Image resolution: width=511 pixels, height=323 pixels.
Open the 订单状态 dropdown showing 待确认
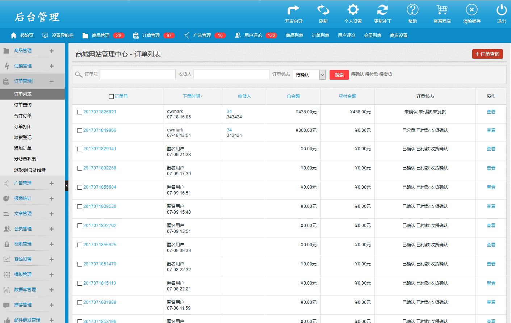click(x=309, y=75)
